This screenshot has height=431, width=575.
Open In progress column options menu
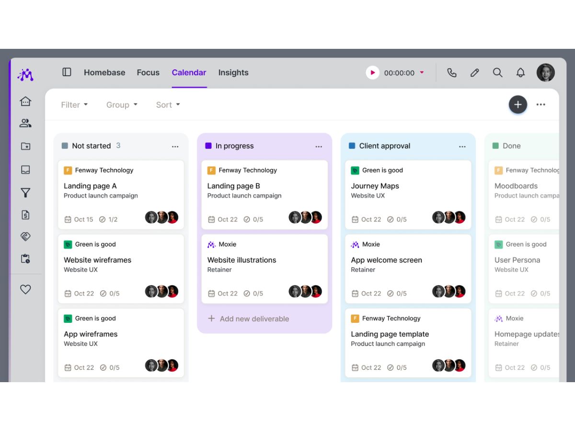(x=319, y=147)
